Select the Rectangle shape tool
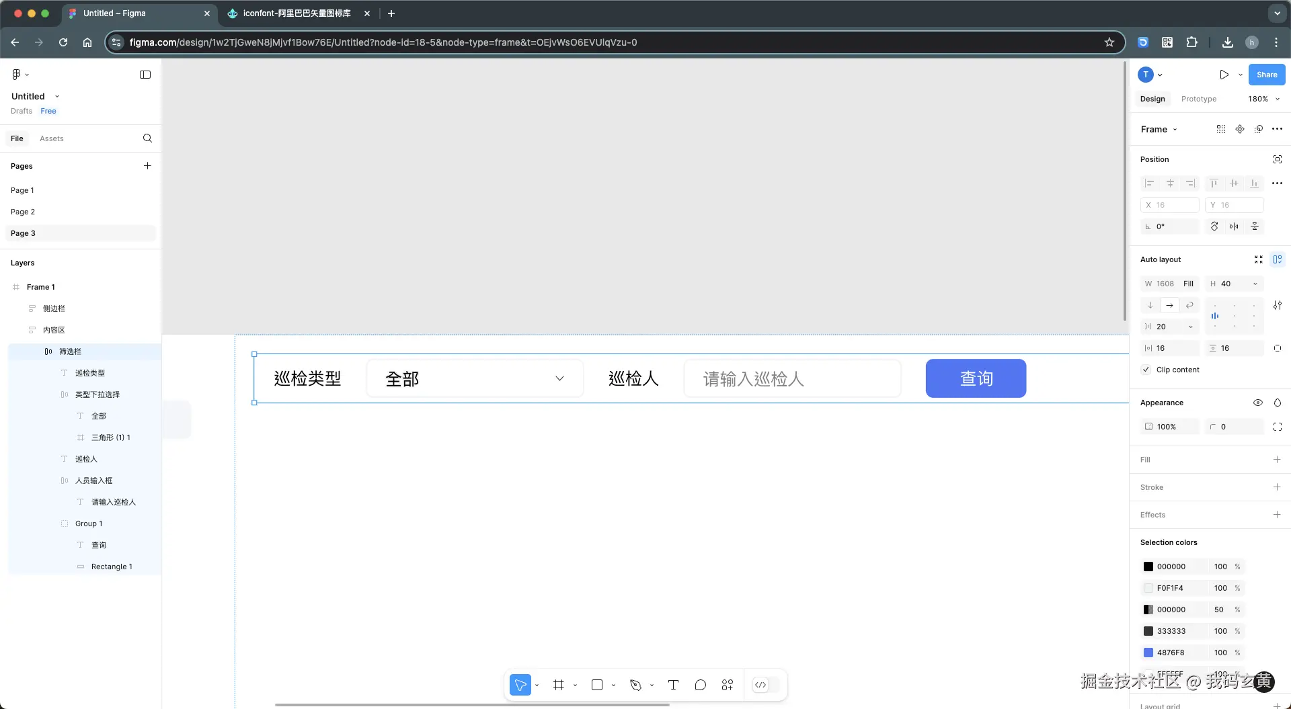This screenshot has height=709, width=1291. pos(596,685)
